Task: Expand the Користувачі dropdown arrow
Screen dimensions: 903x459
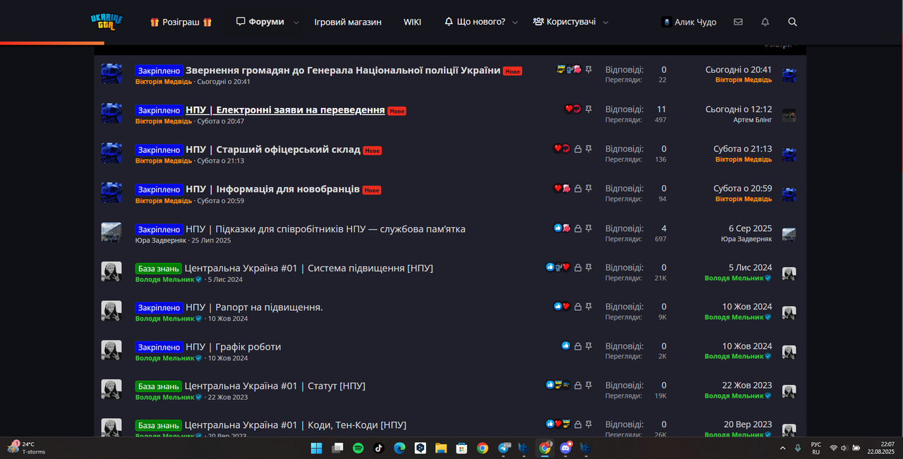Action: pos(605,23)
